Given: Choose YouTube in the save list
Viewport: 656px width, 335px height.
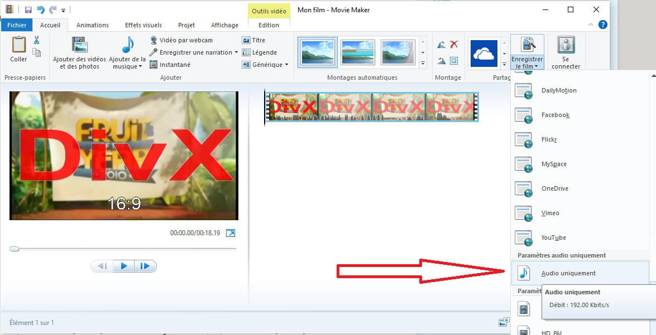Looking at the screenshot, I should coord(580,237).
